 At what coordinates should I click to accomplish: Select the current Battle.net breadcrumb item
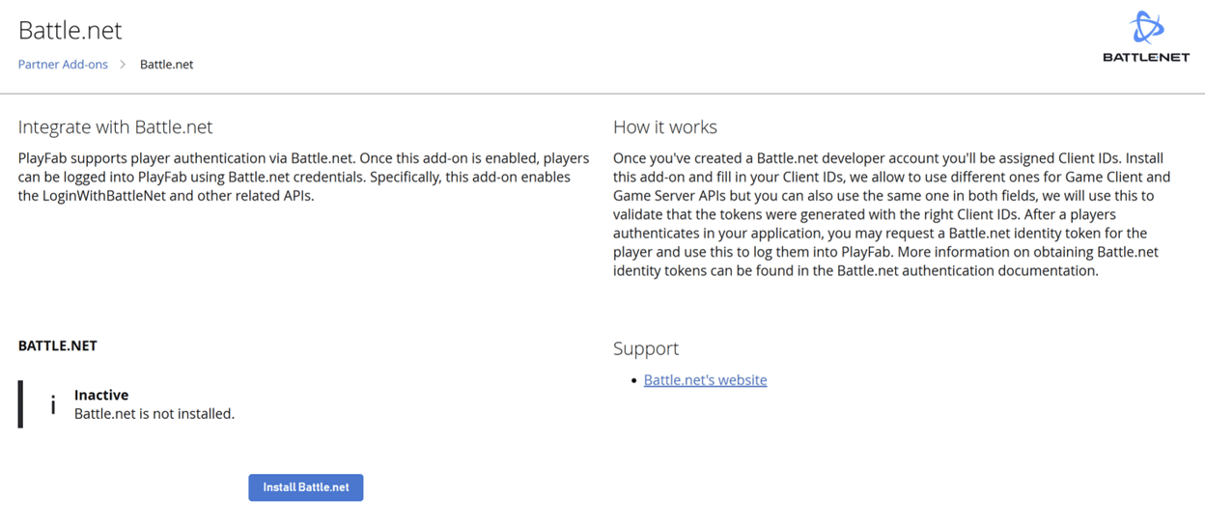167,65
